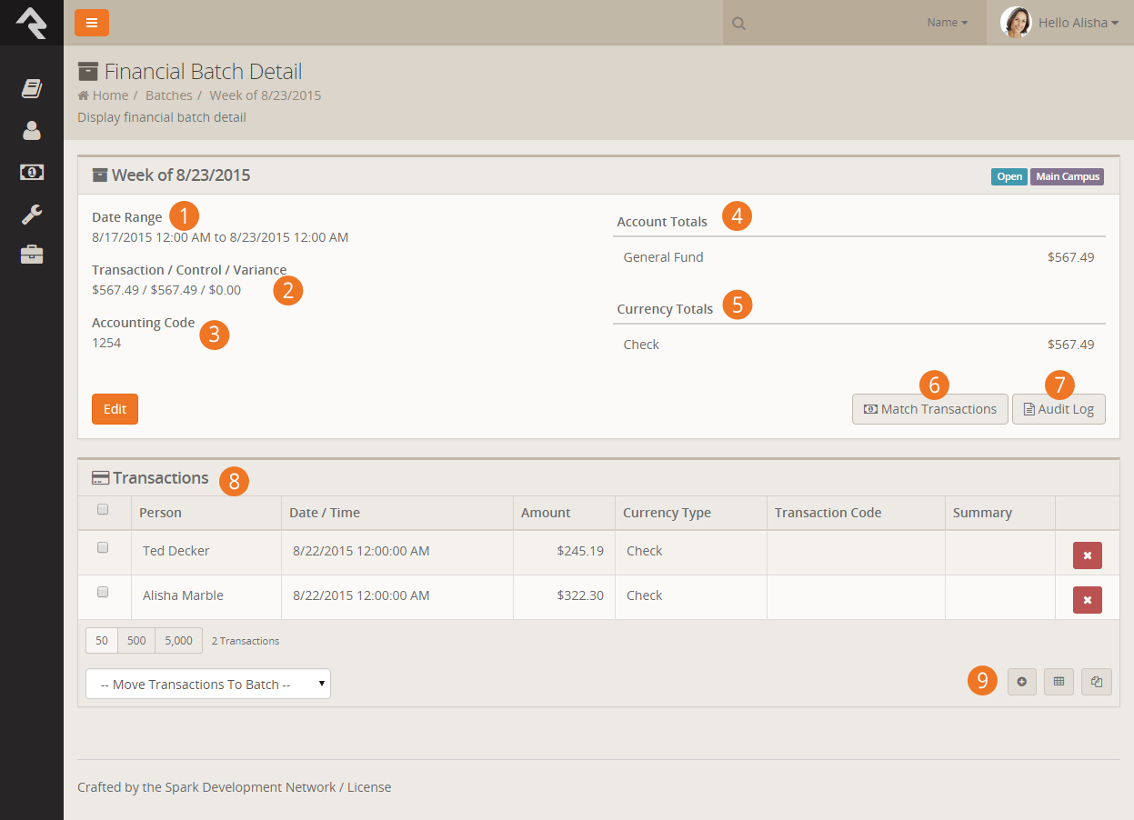Image resolution: width=1134 pixels, height=820 pixels.
Task: Toggle the orange hamburger menu button
Action: 92,23
